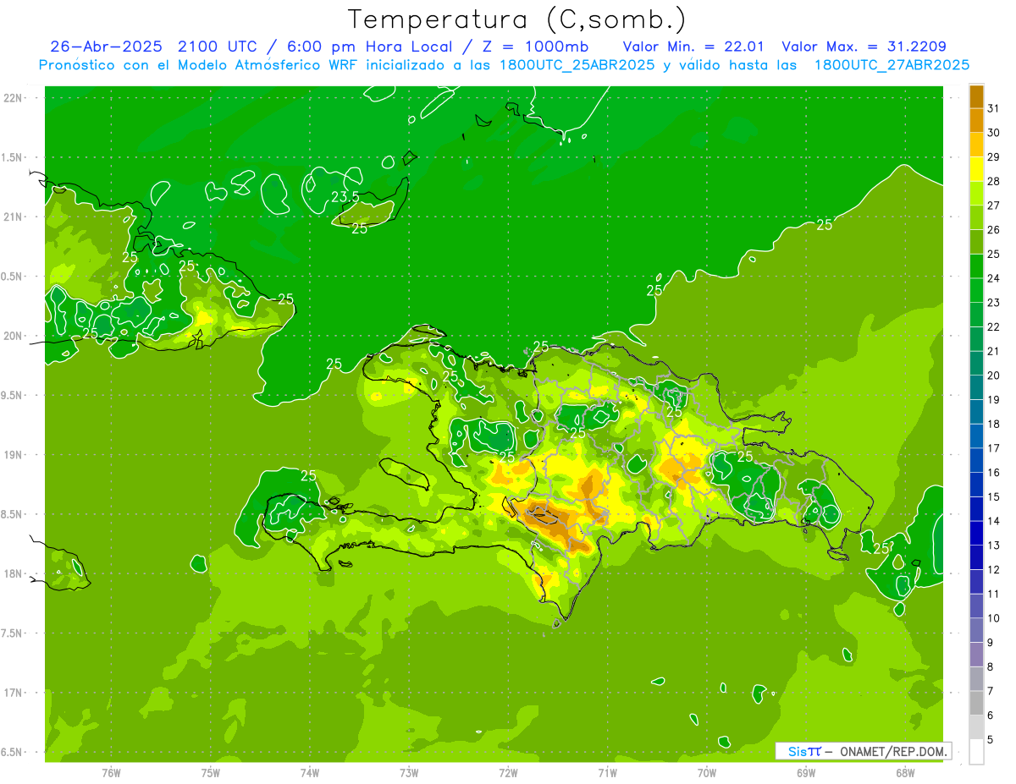
Task: Click the "74W" longitude axis label
Action: (310, 773)
